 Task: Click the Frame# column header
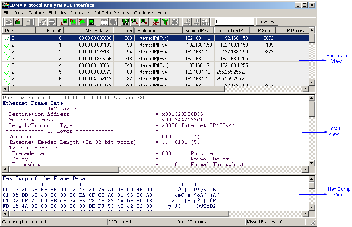[50, 31]
